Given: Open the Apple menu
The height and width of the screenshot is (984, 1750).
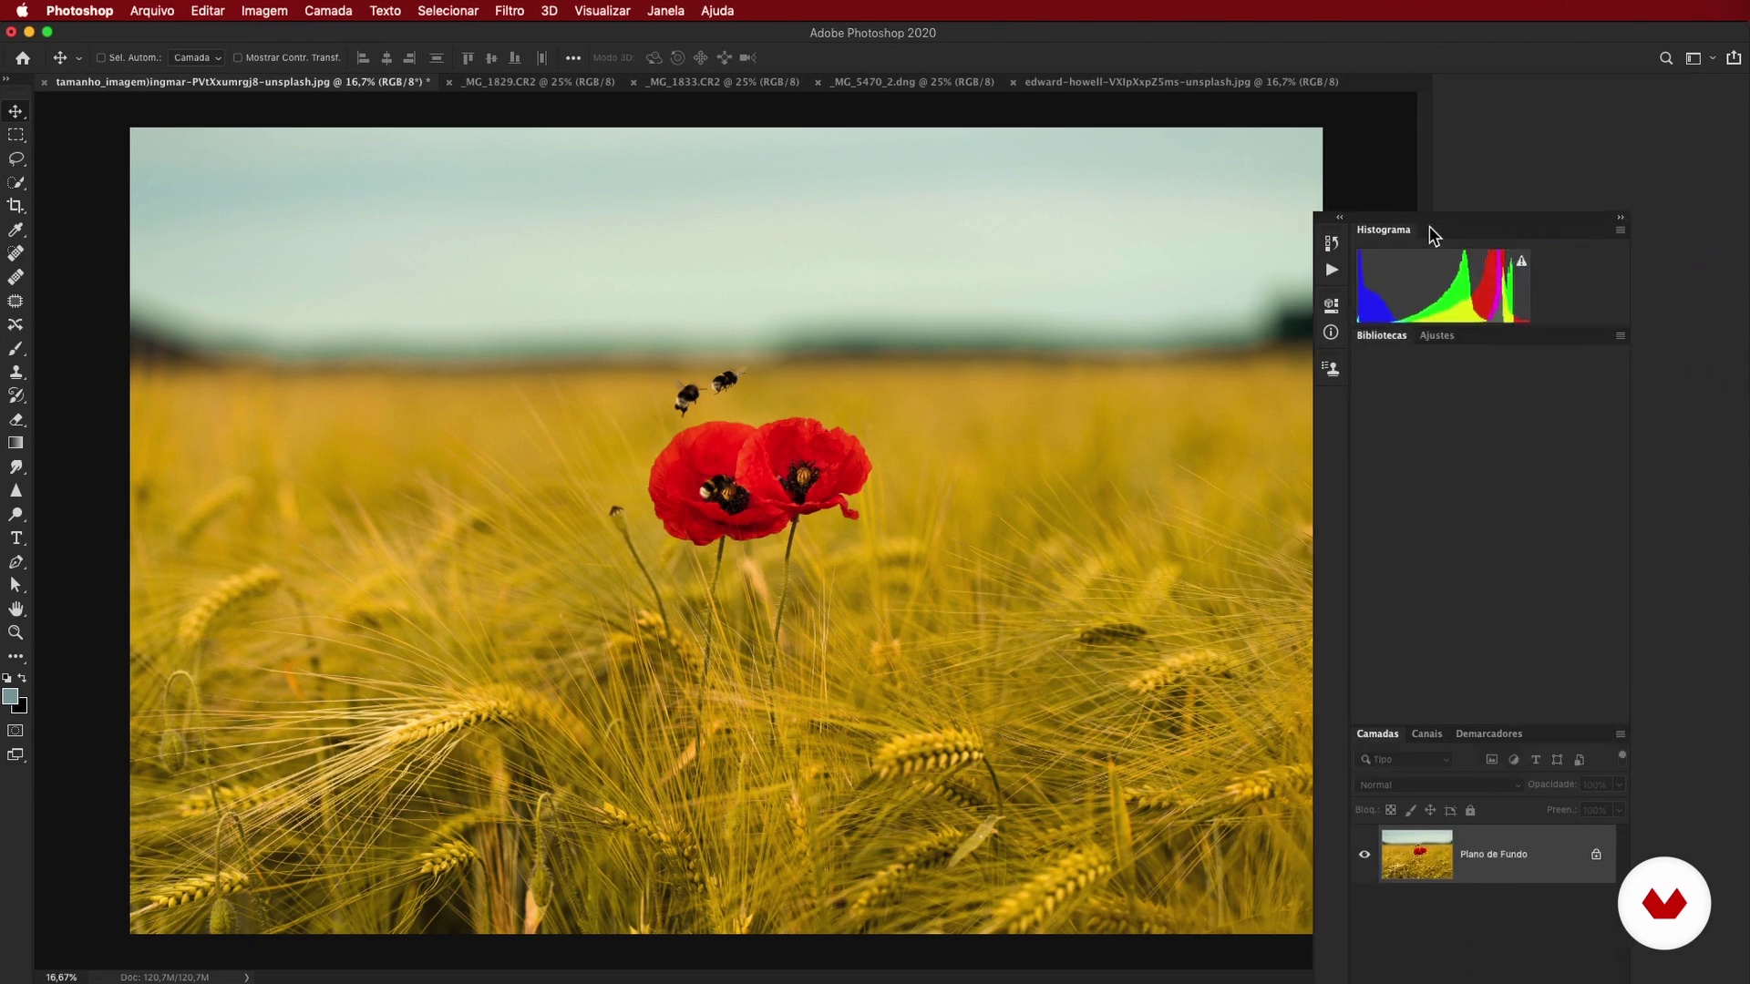Looking at the screenshot, I should coord(22,11).
